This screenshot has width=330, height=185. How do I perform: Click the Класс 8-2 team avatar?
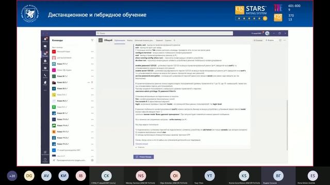click(x=54, y=82)
